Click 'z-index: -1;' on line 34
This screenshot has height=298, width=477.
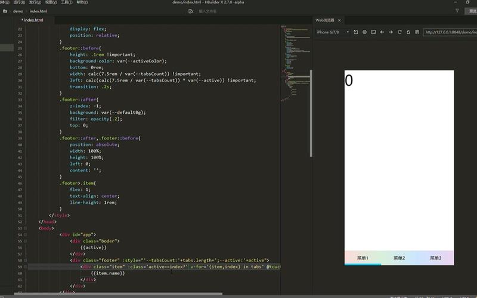(x=85, y=106)
